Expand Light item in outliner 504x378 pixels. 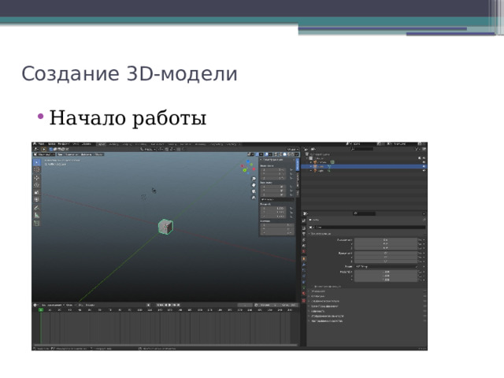coord(311,171)
